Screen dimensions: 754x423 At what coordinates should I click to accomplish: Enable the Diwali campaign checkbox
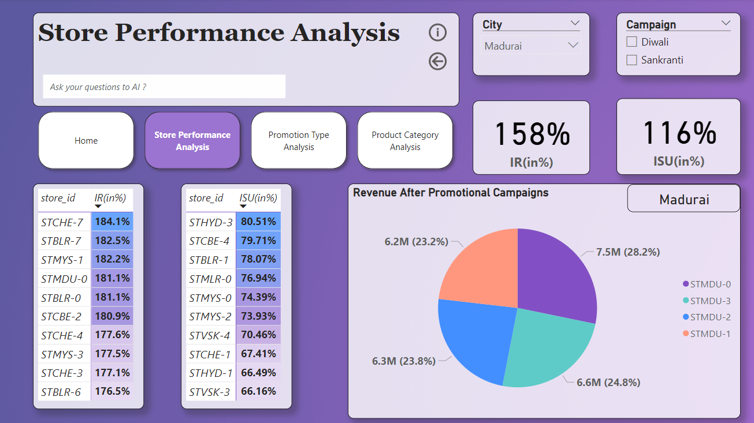click(632, 42)
